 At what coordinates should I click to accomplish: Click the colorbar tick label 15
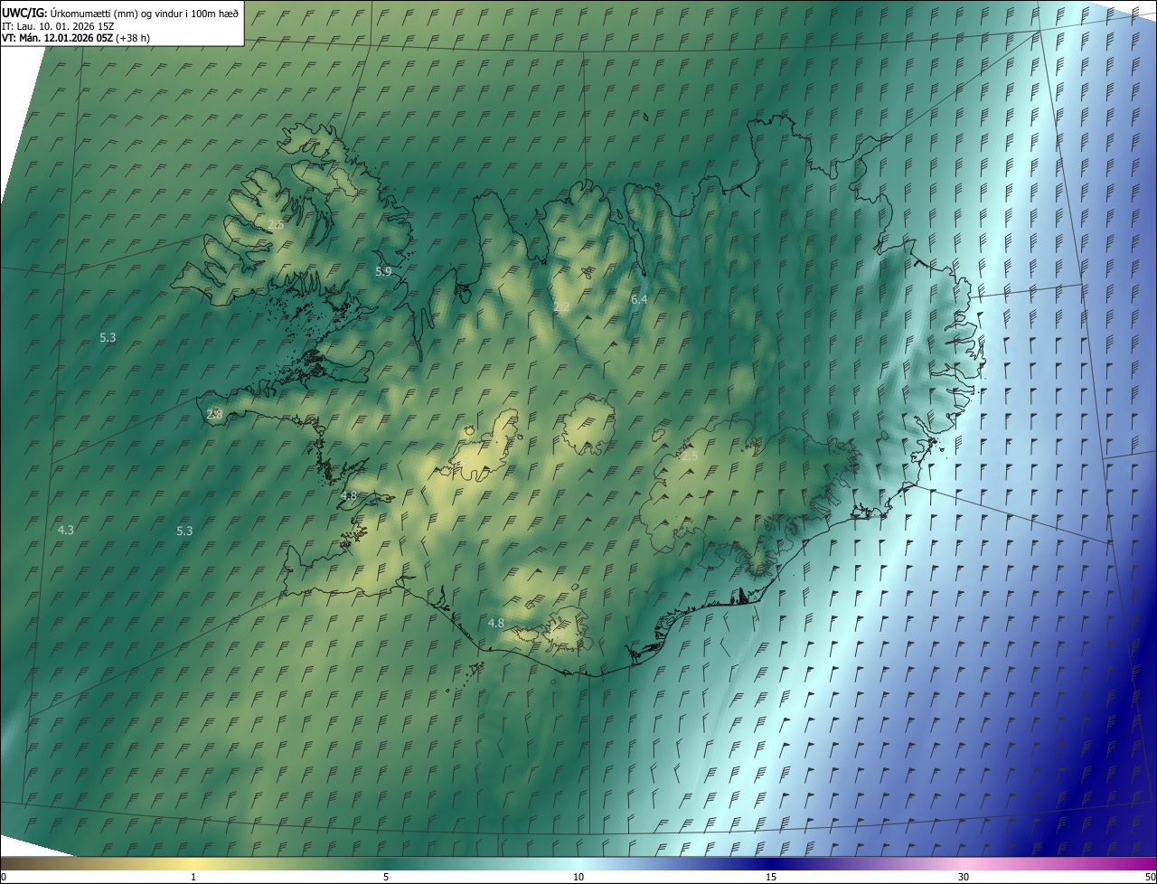pyautogui.click(x=771, y=877)
